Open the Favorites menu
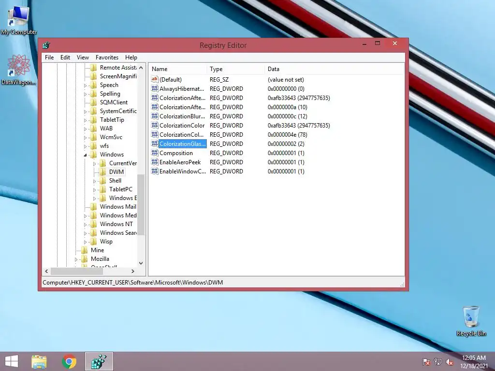 click(107, 57)
